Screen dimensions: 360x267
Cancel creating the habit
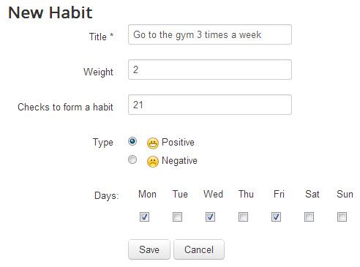tap(199, 249)
